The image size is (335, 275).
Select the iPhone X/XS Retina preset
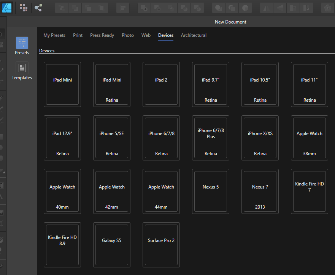260,138
